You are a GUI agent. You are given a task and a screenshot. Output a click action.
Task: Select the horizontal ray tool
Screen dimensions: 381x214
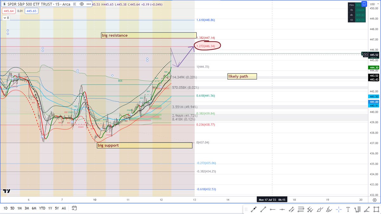coord(273,209)
